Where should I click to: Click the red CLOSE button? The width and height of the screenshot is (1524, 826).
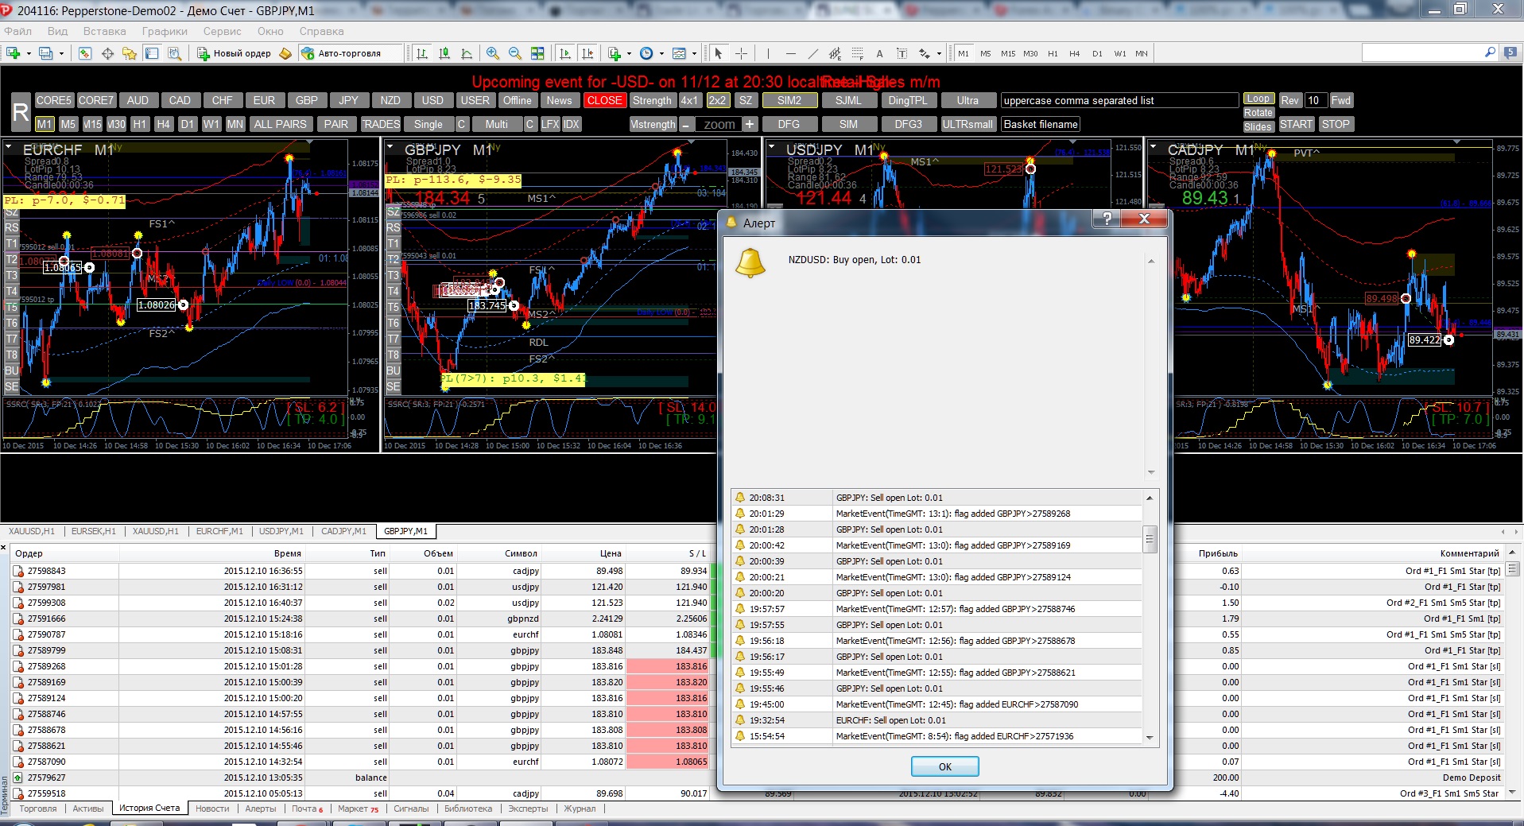(x=604, y=100)
